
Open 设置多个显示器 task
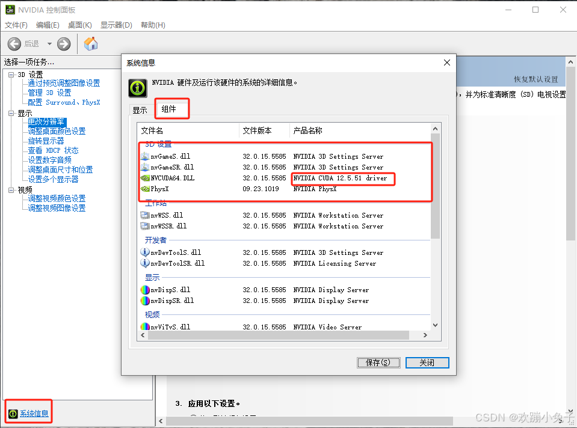click(54, 179)
